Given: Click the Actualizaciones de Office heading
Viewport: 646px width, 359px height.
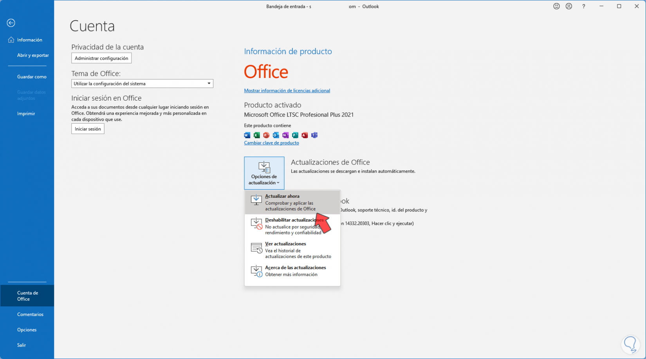Looking at the screenshot, I should (330, 162).
